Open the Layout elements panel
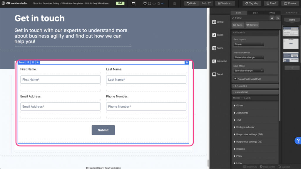301x169 pixels. pyautogui.click(x=218, y=22)
